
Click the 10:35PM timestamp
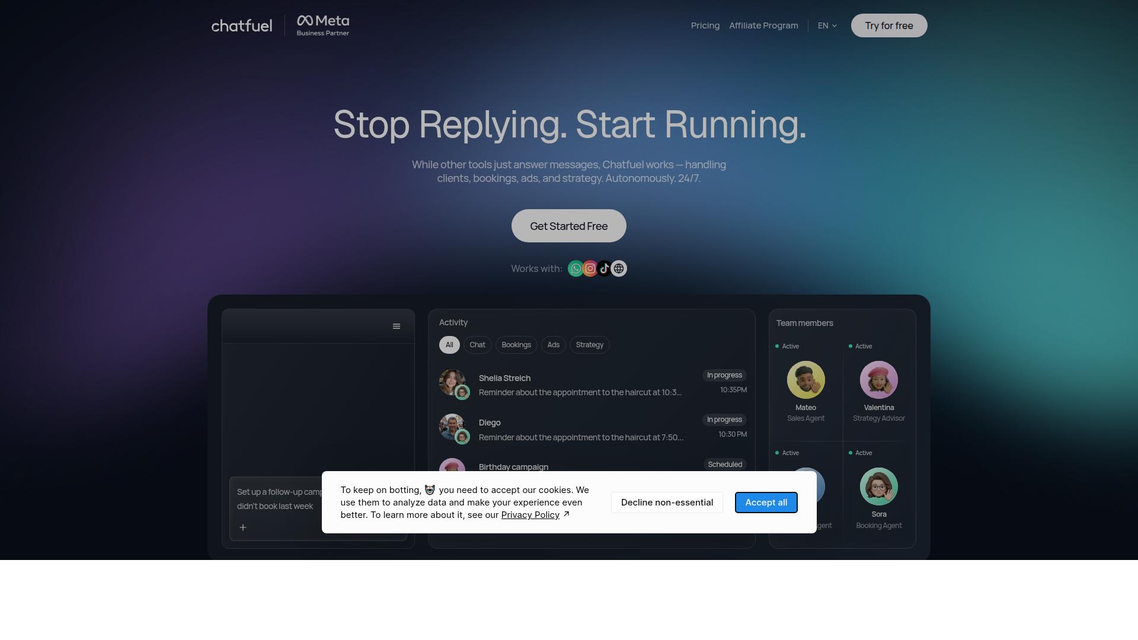coord(733,390)
